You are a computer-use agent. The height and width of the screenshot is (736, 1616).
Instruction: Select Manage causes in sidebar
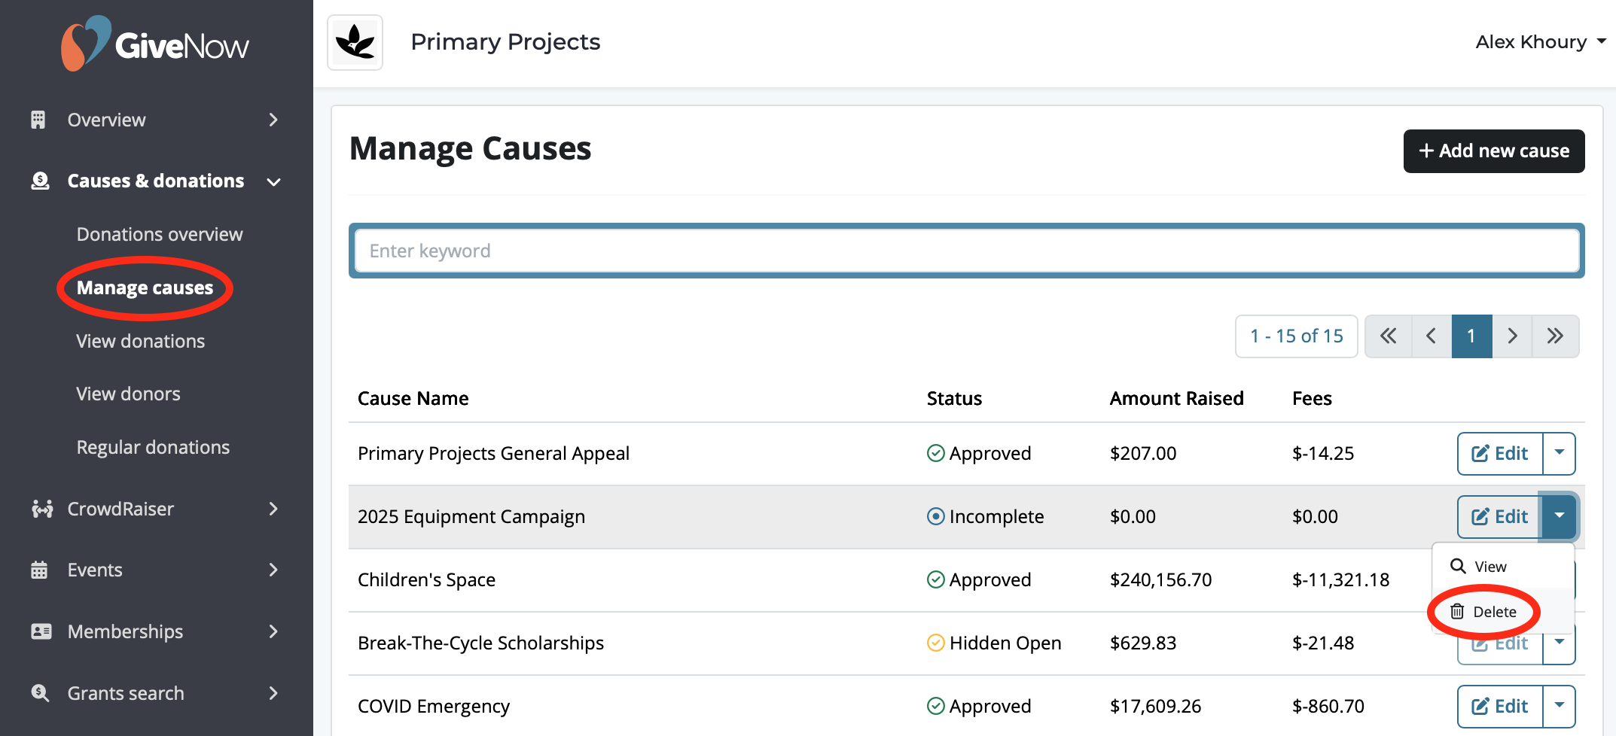[145, 287]
